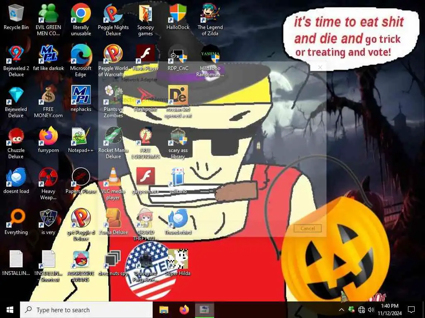Click the green tray icon beside network globe
Screen dimensions: 425x318
pos(351,310)
